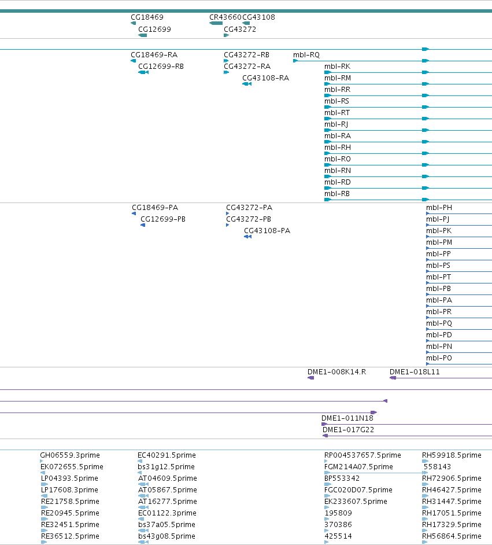
Task: Click transcript CG43272-RB
Action: pos(246,54)
